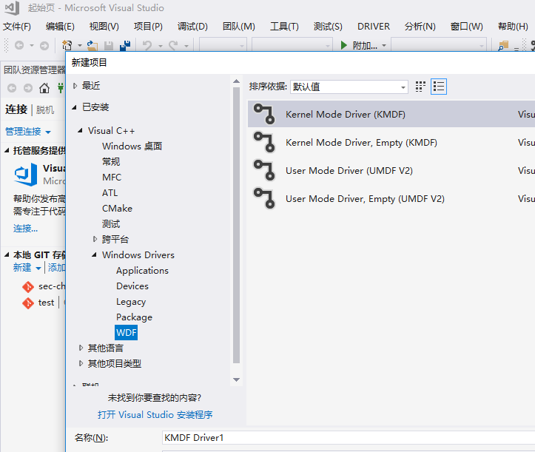Open the Help menu
This screenshot has height=452, width=535.
point(513,27)
